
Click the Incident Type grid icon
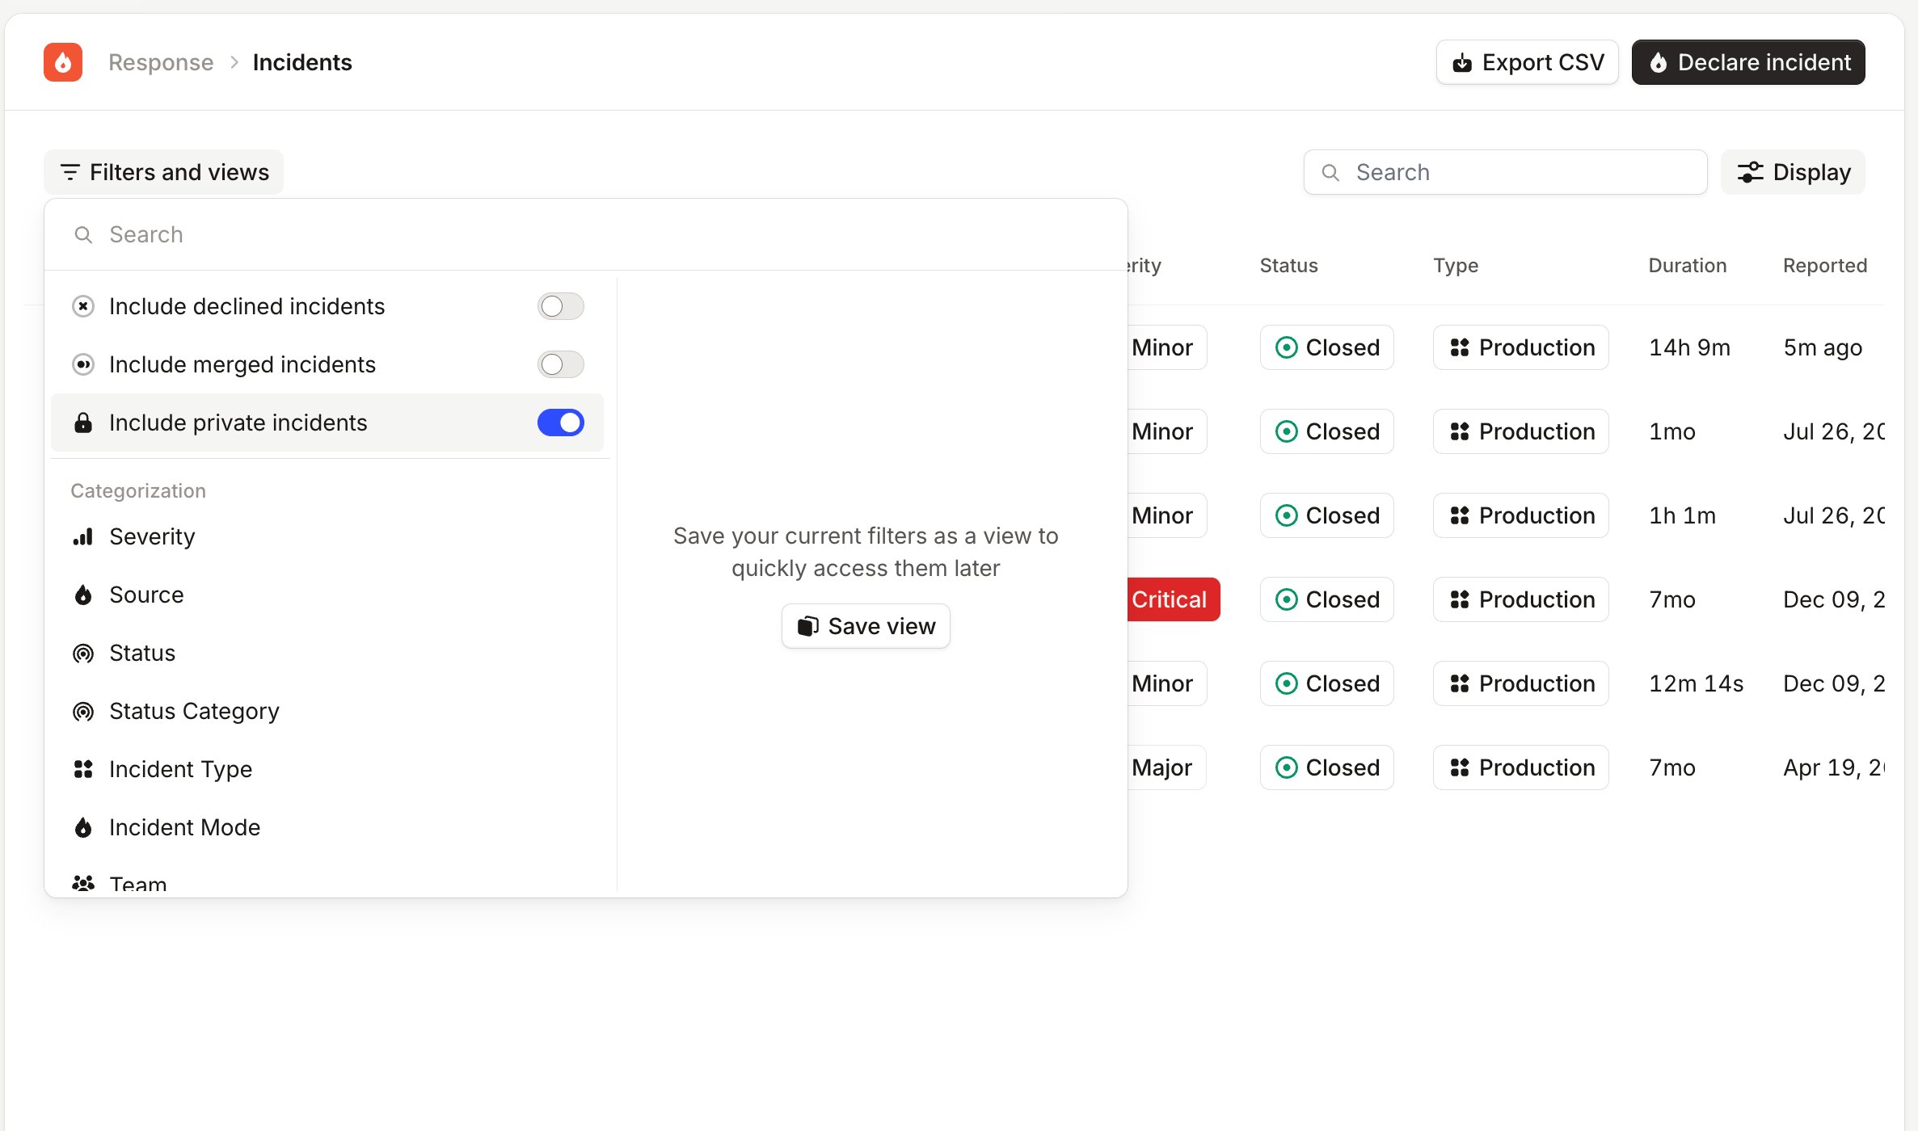[83, 769]
